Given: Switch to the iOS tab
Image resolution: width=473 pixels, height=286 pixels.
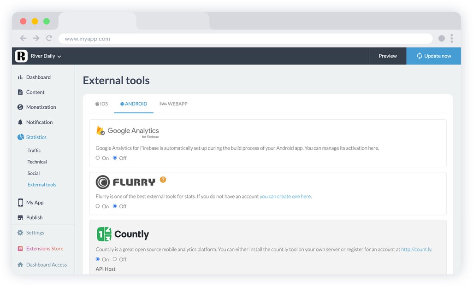Looking at the screenshot, I should point(102,104).
